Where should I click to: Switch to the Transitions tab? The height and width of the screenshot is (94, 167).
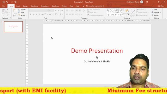[x=34, y=6]
